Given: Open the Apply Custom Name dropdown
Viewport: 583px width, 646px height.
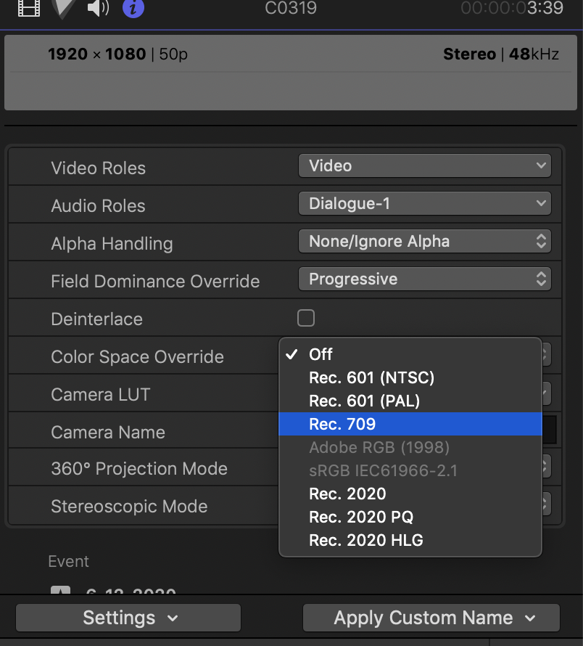Looking at the screenshot, I should pyautogui.click(x=431, y=618).
